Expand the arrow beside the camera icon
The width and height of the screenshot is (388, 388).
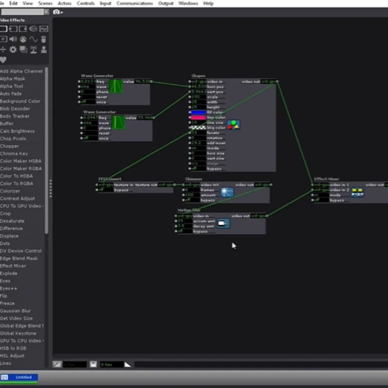tap(62, 13)
